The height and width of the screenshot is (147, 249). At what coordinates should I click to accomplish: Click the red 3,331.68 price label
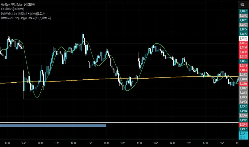(243, 48)
